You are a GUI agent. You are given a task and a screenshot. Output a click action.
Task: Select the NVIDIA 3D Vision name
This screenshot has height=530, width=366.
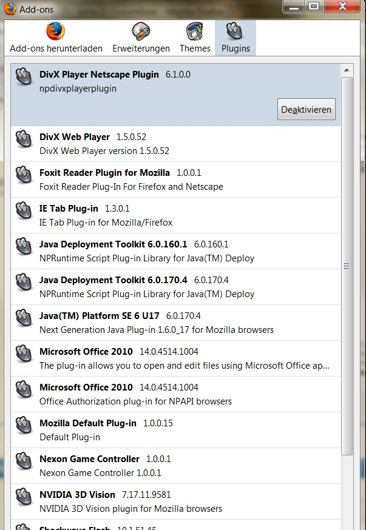coord(78,495)
